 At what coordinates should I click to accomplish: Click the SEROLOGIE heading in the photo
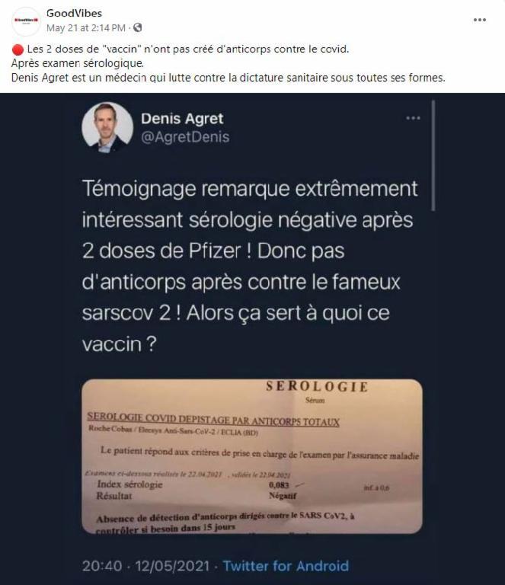point(317,386)
